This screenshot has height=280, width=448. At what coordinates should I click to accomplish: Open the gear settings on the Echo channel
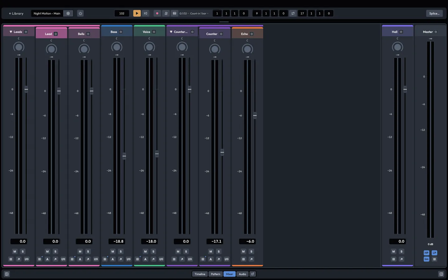[252, 34]
